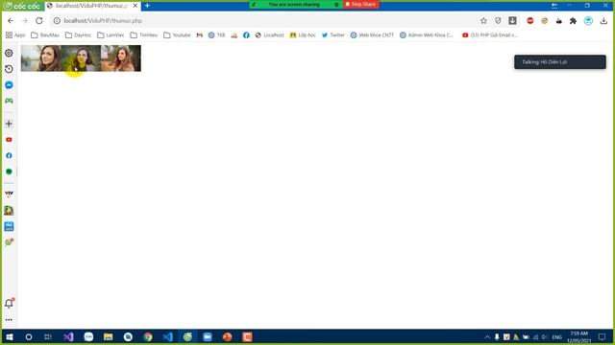Viewport: 615px width, 345px height.
Task: Open the Twitter bookmark
Action: (333, 34)
